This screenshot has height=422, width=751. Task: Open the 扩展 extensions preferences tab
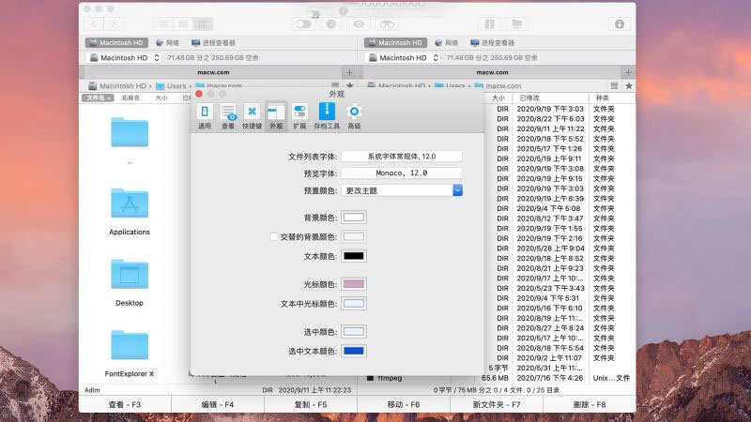click(299, 116)
